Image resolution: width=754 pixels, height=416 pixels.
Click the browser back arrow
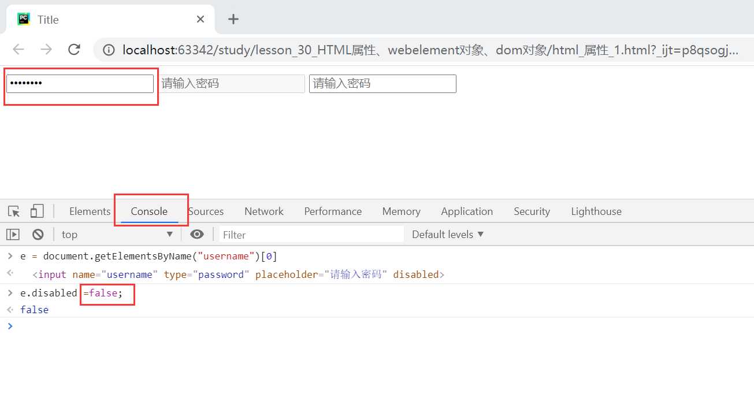coord(18,50)
